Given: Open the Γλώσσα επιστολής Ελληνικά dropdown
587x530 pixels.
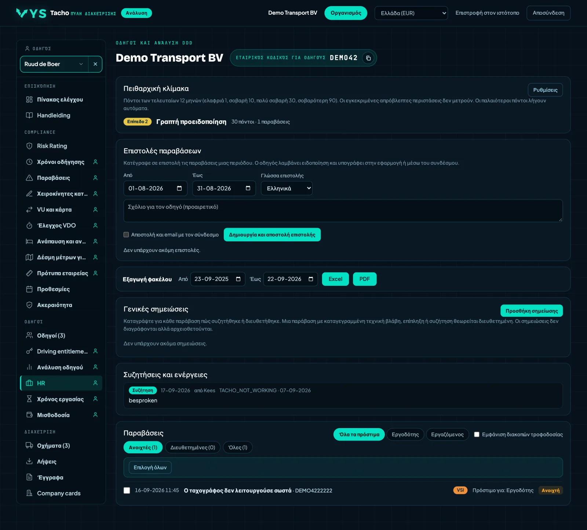Looking at the screenshot, I should click(x=287, y=188).
